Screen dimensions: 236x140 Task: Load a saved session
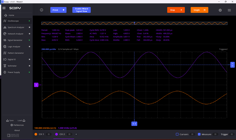(21, 120)
